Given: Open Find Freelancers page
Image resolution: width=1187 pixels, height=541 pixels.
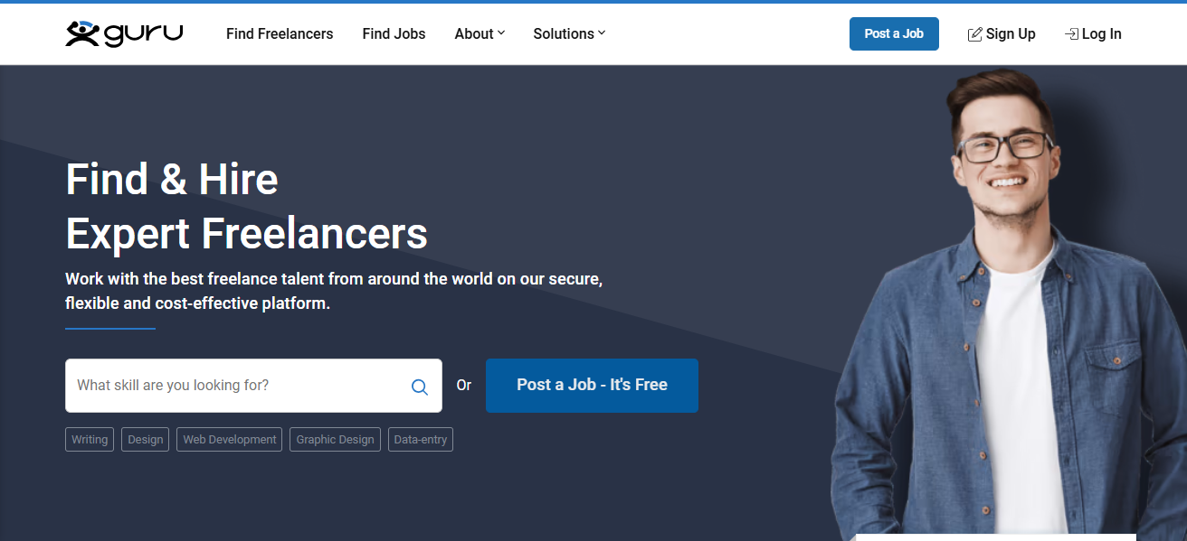Looking at the screenshot, I should point(280,34).
